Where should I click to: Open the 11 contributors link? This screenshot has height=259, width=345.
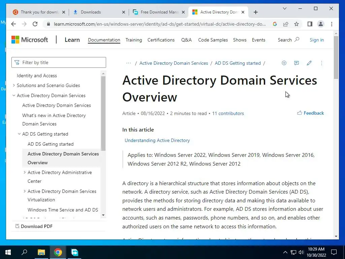[228, 113]
